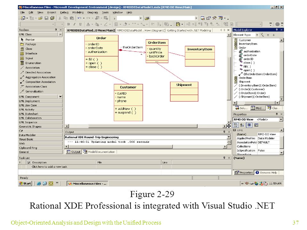Click the Open File toolbar icon
This screenshot has height=230, width=307.
point(40,18)
